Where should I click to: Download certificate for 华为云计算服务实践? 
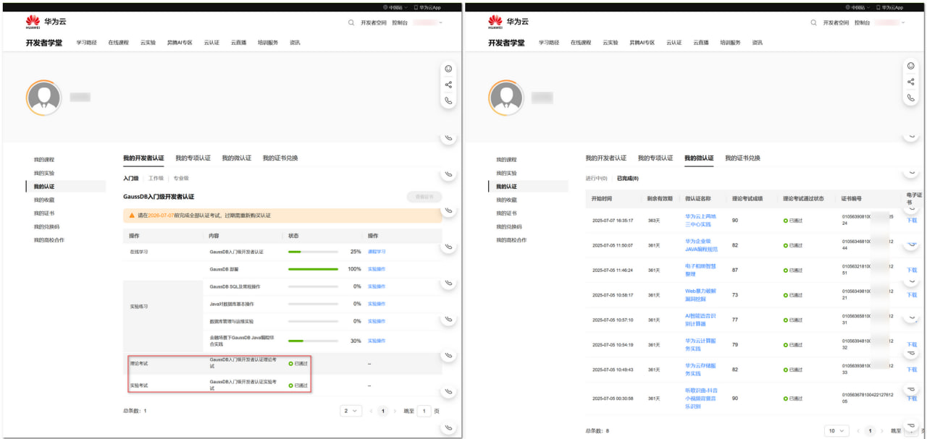point(912,344)
